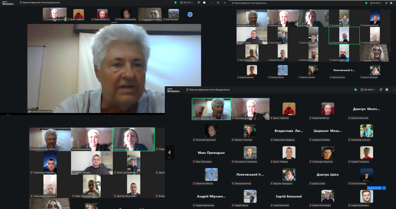Click large 'Дмитро Цвіга' name tile
The width and height of the screenshot is (396, 209).
[x=328, y=175]
